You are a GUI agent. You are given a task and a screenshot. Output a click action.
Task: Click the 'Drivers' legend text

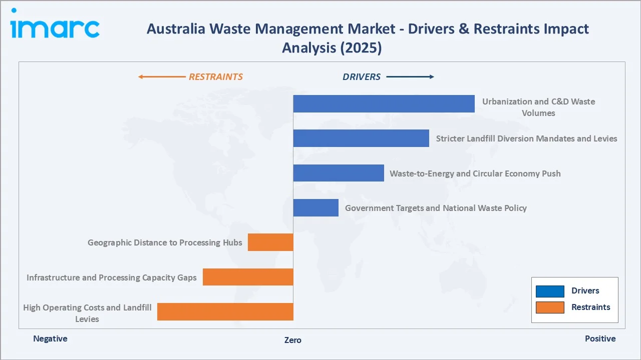pyautogui.click(x=585, y=291)
